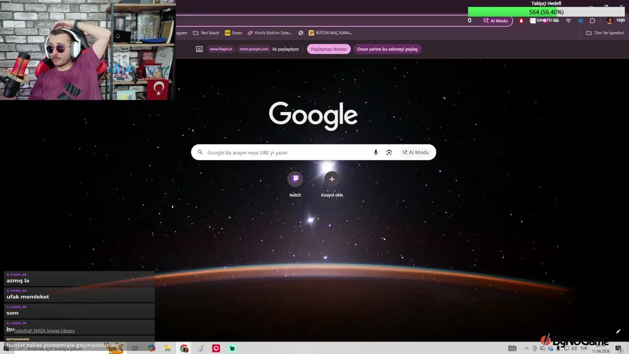Click the globe bookmark icon

pos(301,33)
